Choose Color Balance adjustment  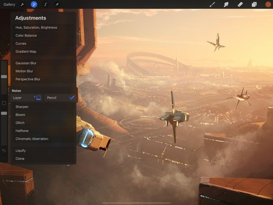[x=44, y=35]
